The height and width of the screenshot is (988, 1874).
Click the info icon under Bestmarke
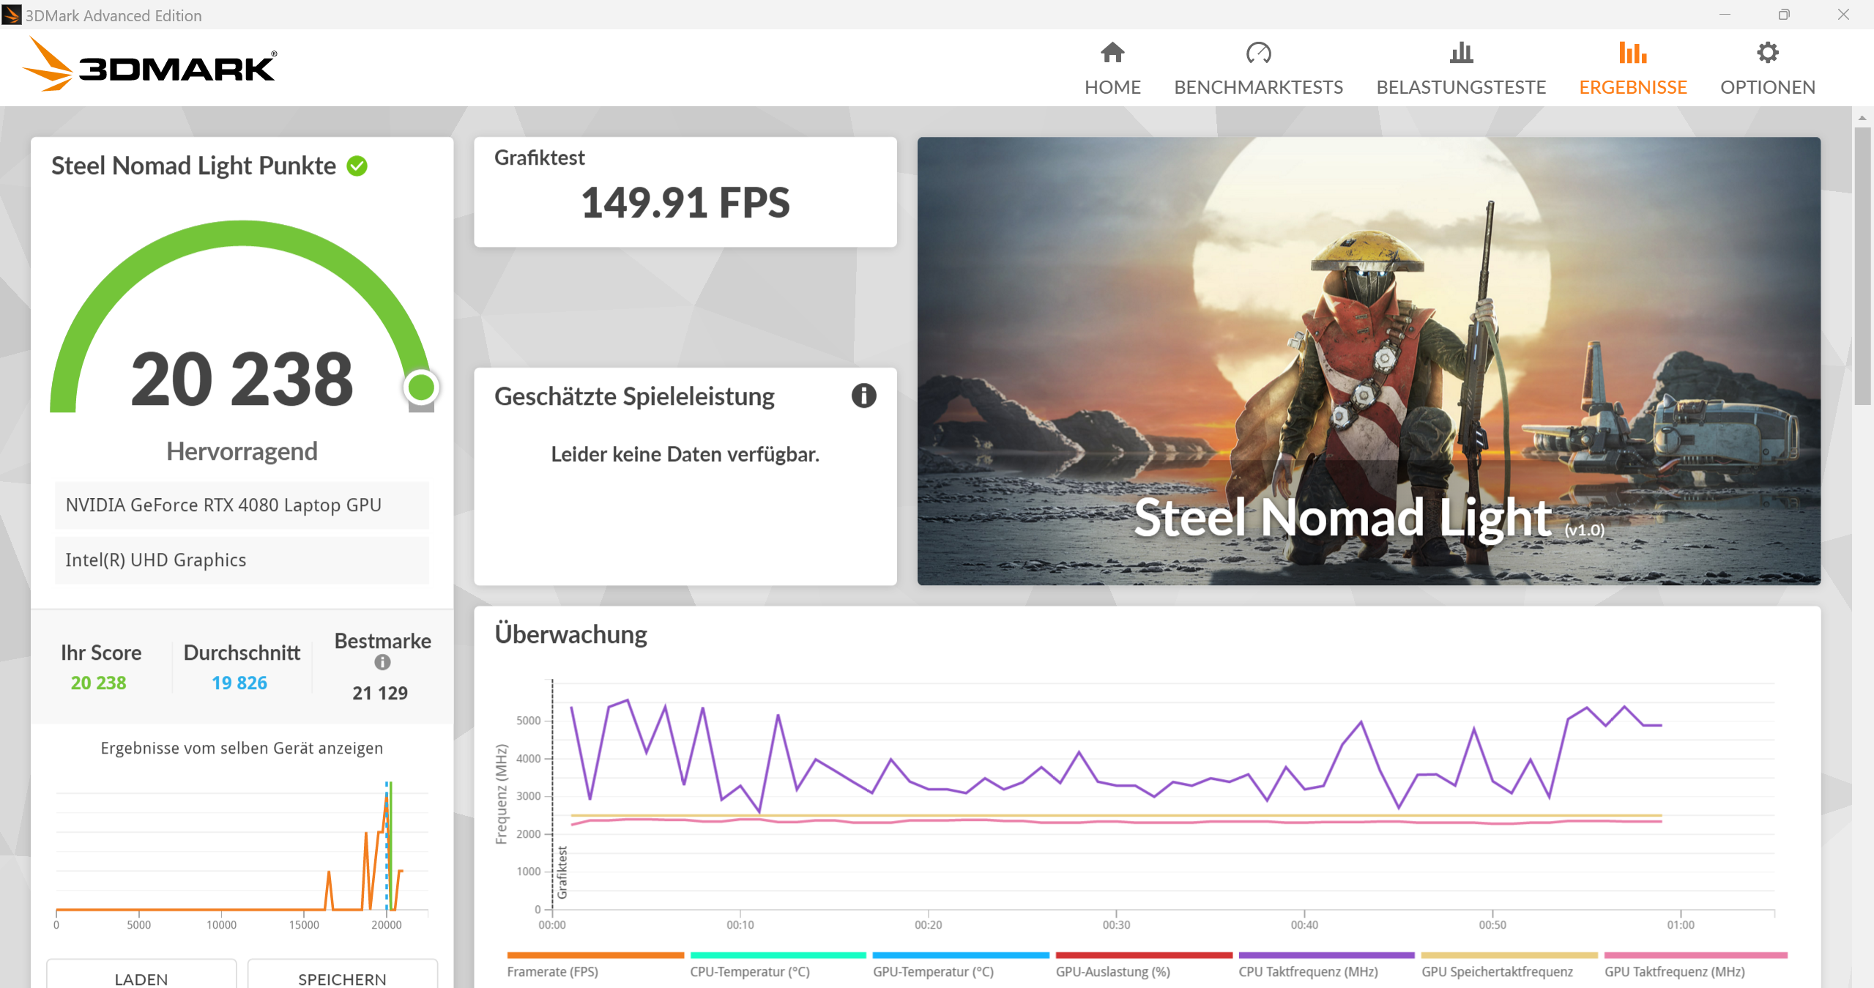point(382,664)
